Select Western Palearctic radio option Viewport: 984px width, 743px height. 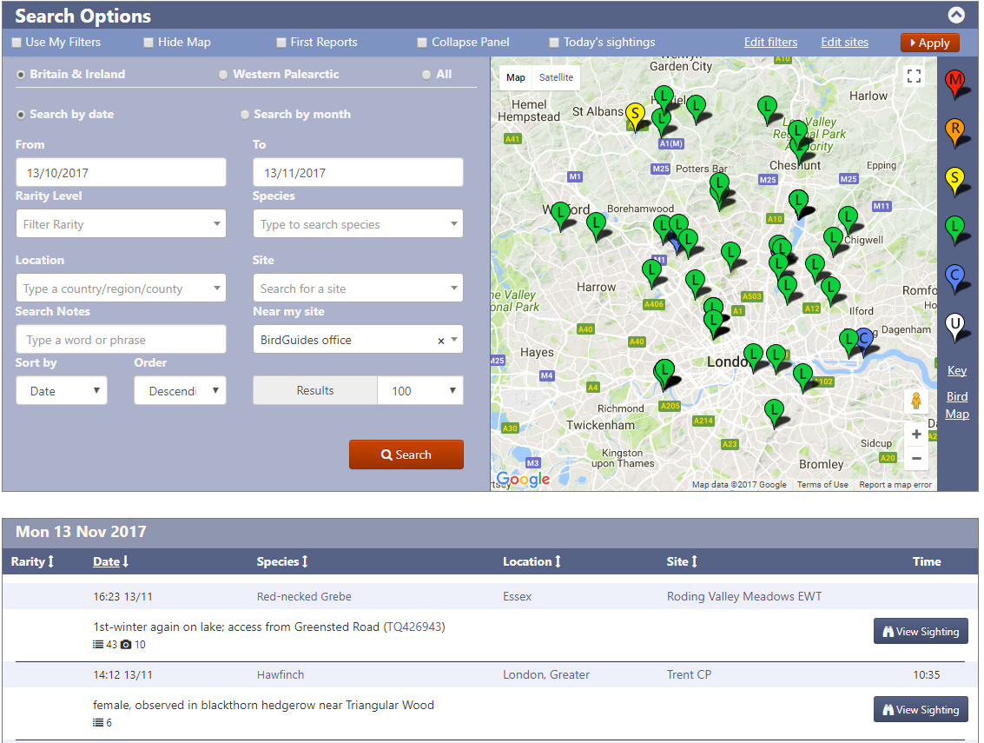pyautogui.click(x=223, y=75)
